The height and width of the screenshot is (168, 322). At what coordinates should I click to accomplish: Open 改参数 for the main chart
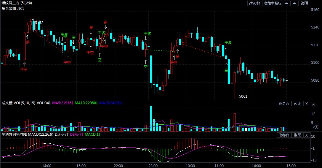click(x=254, y=3)
